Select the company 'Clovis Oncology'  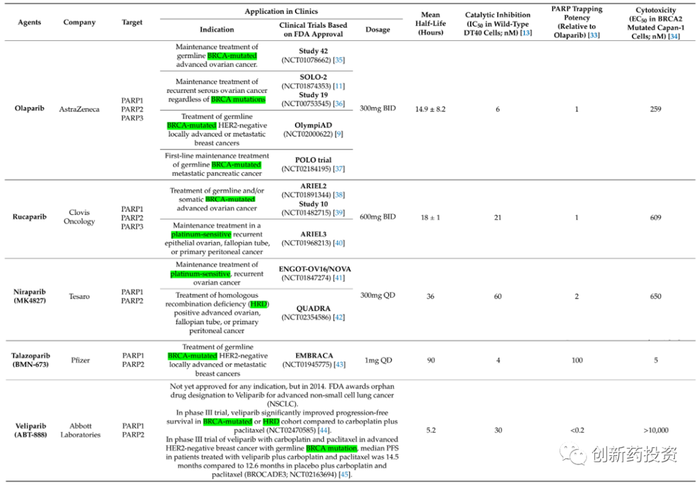[x=79, y=217]
